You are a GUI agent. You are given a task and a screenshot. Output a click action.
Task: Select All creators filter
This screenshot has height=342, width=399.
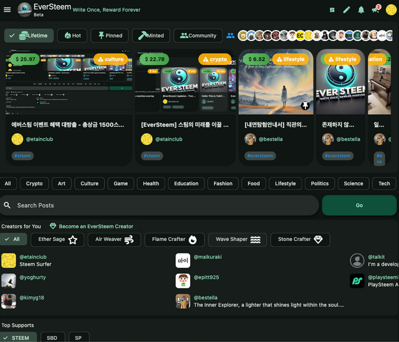(13, 240)
